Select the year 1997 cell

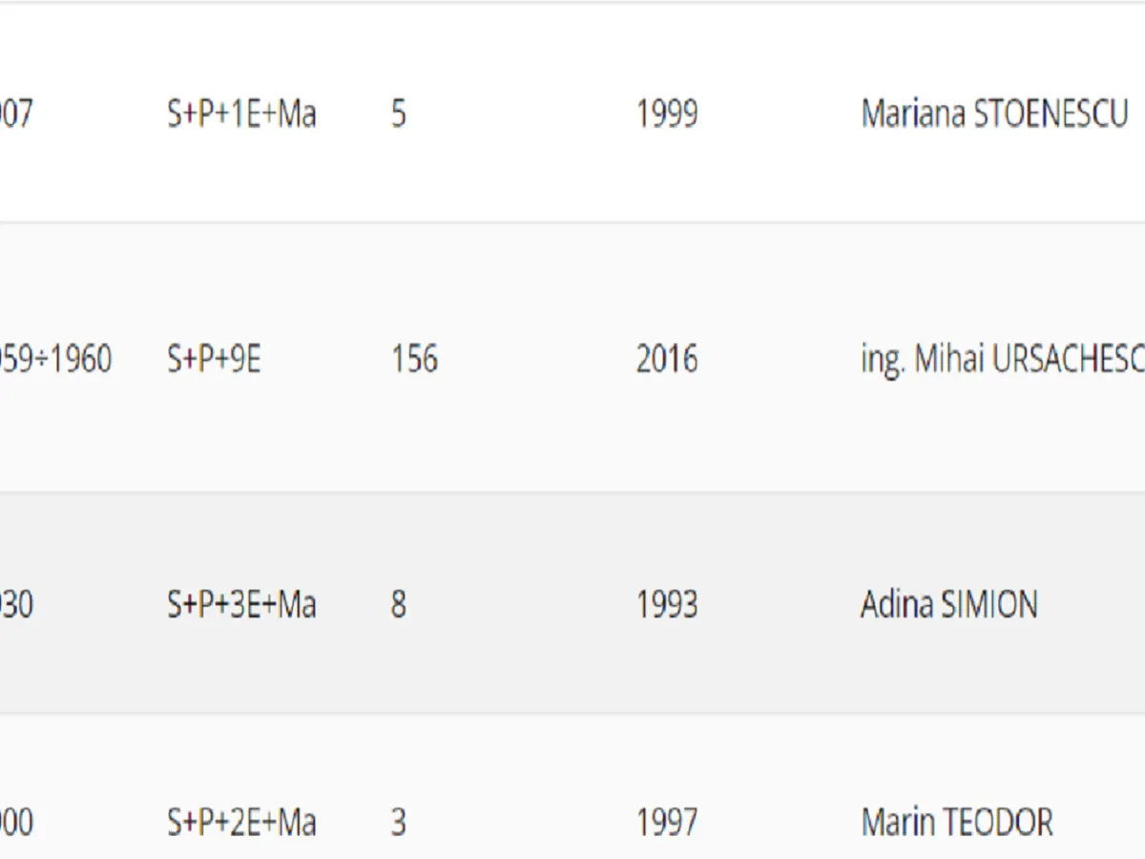[667, 822]
